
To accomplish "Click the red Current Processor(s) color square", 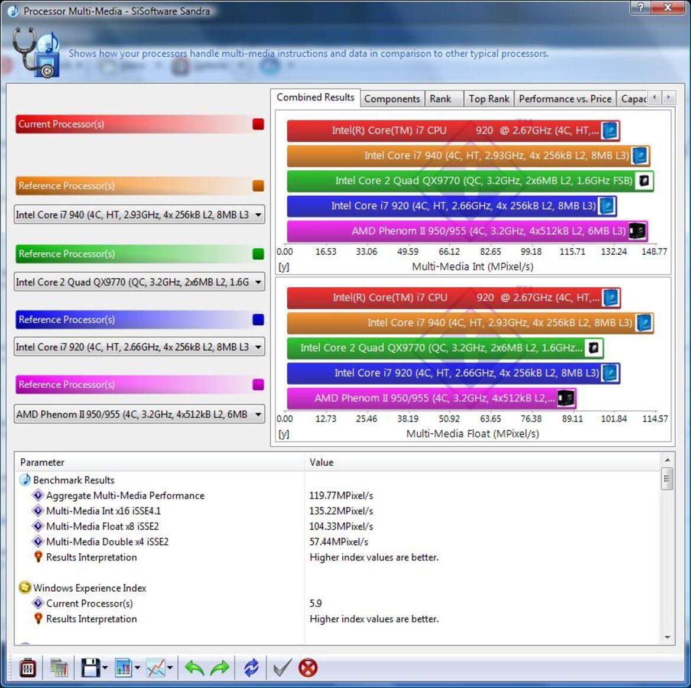I will 258,124.
